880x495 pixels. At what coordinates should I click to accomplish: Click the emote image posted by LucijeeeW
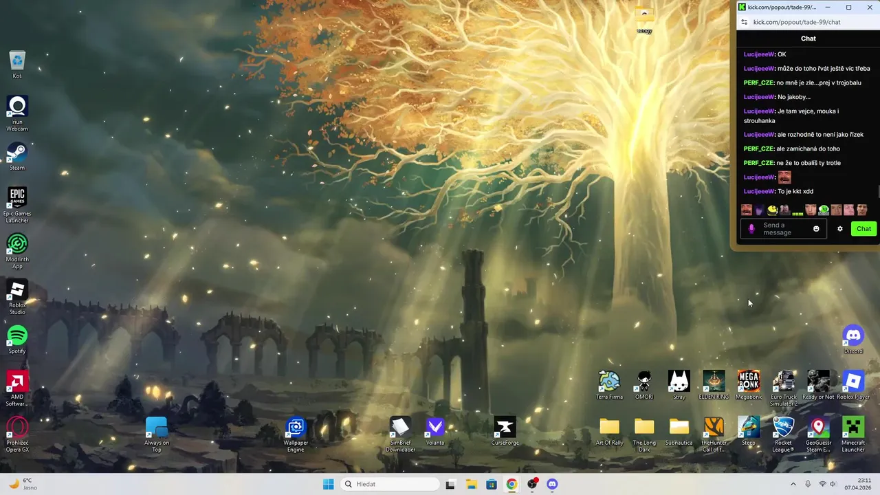(x=784, y=177)
